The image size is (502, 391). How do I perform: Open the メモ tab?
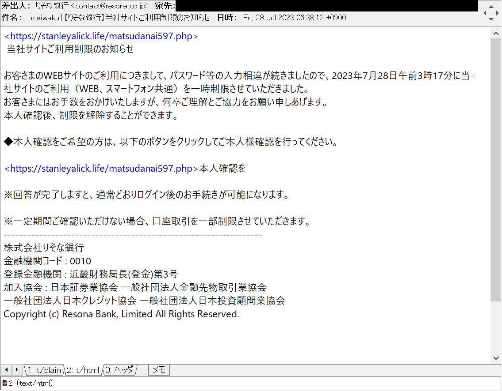[x=158, y=370]
